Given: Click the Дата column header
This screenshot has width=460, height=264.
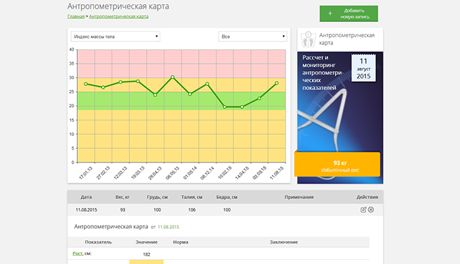Looking at the screenshot, I should pyautogui.click(x=87, y=197).
